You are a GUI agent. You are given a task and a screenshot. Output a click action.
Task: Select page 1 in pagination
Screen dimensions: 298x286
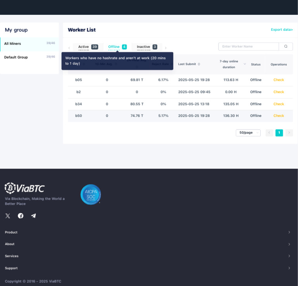tap(279, 133)
